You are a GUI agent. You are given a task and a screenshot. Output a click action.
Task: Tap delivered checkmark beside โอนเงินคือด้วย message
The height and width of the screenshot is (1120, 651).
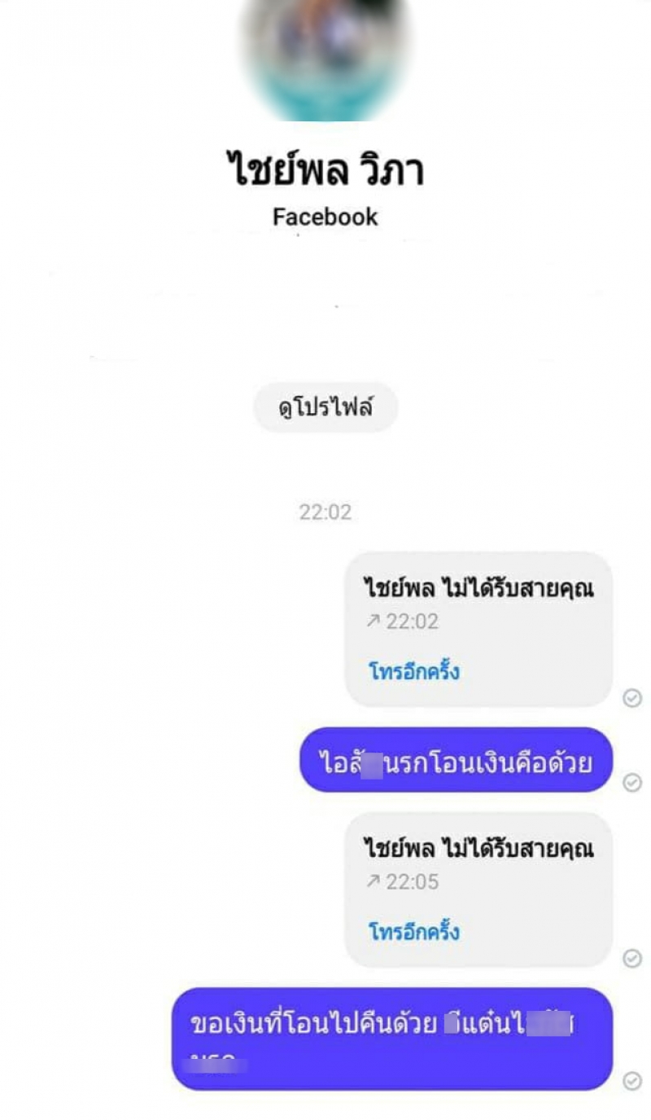[632, 782]
